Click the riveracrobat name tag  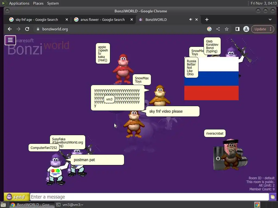(215, 133)
